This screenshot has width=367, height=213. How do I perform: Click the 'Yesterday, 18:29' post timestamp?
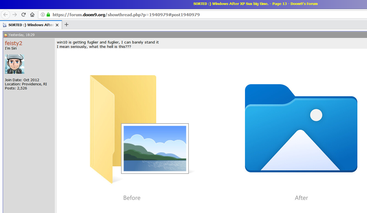(x=22, y=35)
